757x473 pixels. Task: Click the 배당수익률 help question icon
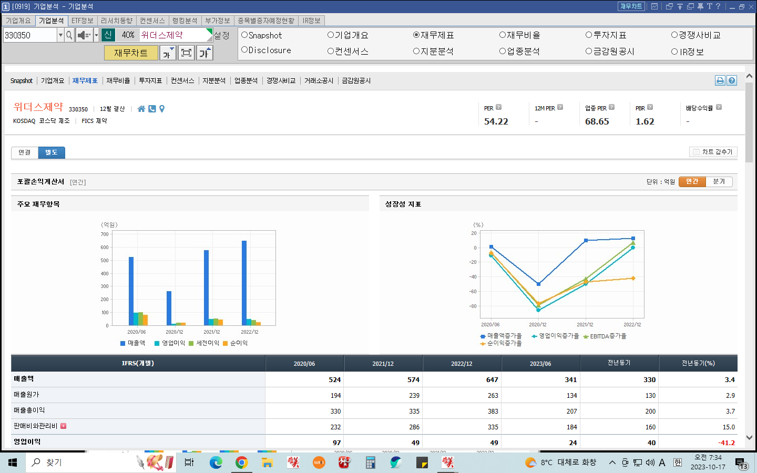(719, 107)
